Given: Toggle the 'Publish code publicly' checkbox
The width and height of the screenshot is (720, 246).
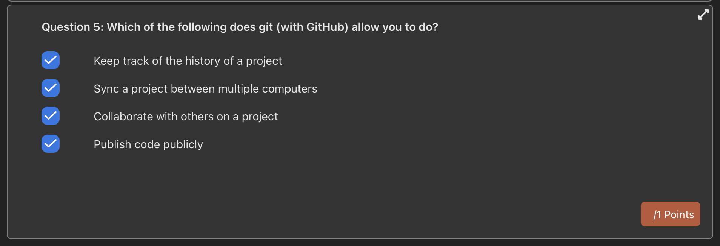Looking at the screenshot, I should click(x=50, y=144).
